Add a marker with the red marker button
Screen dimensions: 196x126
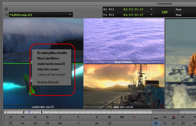[x=134, y=117]
